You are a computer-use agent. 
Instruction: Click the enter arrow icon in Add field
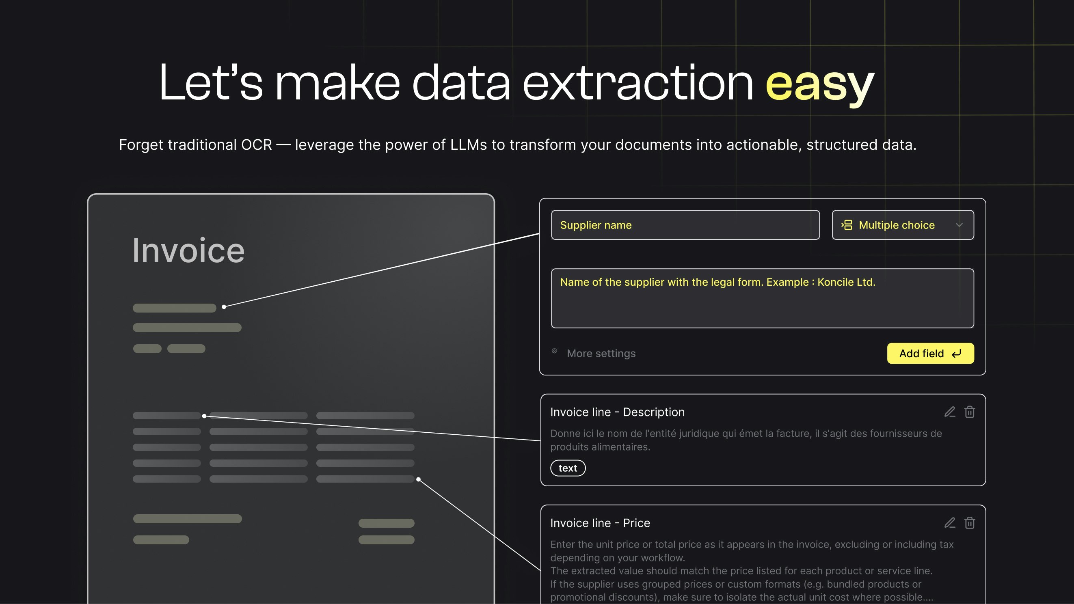[956, 354]
